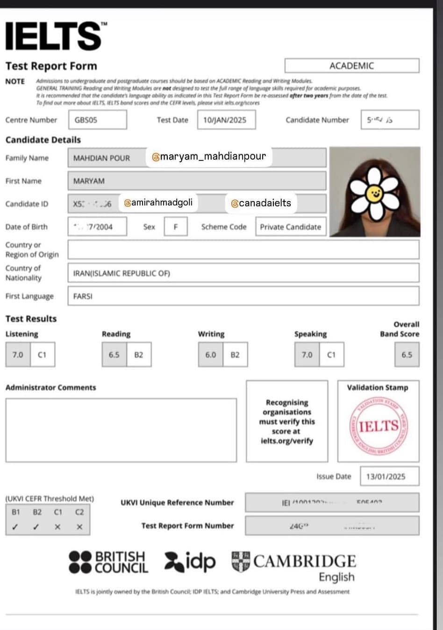Select the ACADEMIC module box

[x=351, y=65]
